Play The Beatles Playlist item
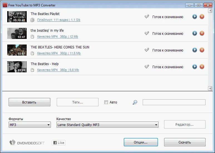The height and width of the screenshot is (153, 215). [x=195, y=17]
